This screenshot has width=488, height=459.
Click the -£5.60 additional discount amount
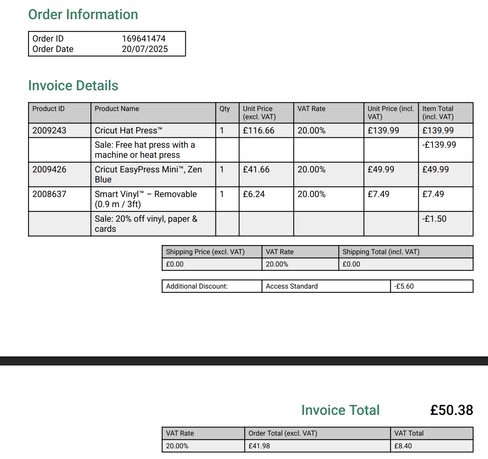tap(404, 286)
